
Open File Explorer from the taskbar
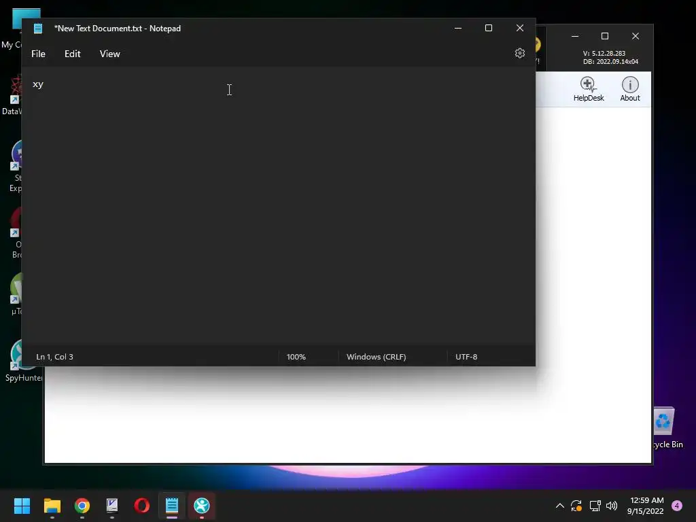coord(52,506)
